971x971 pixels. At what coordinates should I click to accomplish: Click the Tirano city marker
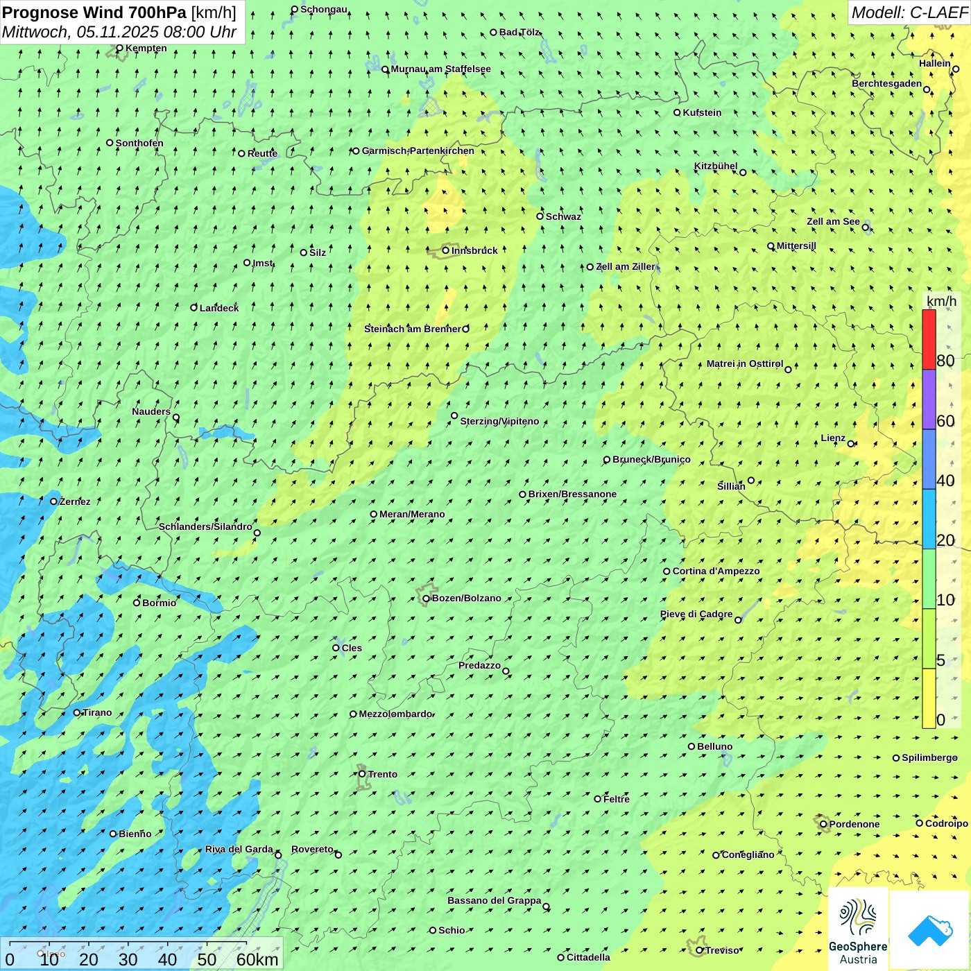[x=77, y=712]
